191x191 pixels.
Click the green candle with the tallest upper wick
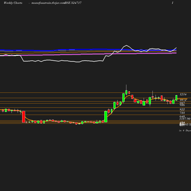(x=126, y=92)
